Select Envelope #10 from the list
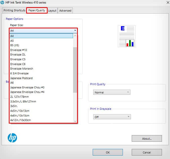This screenshot has height=159, width=170. [x=41, y=50]
